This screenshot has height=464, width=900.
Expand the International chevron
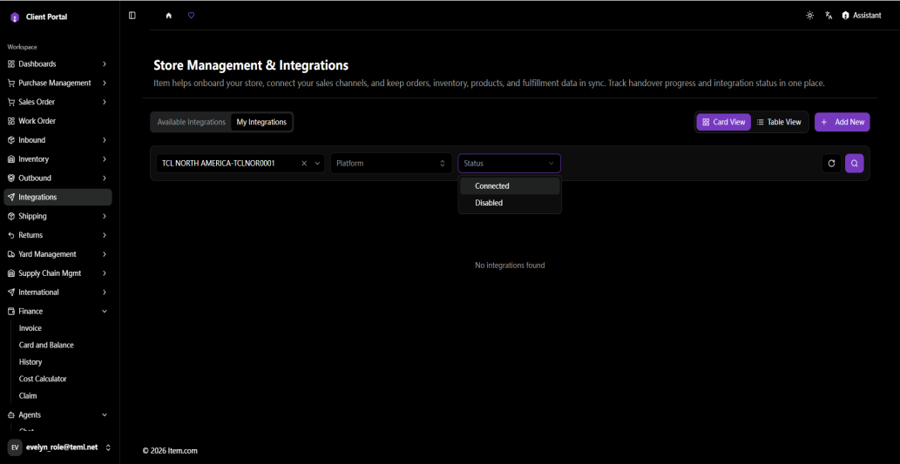pos(105,292)
